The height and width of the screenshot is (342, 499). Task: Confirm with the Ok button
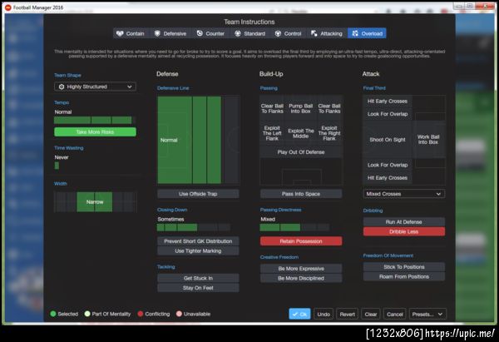coord(299,314)
